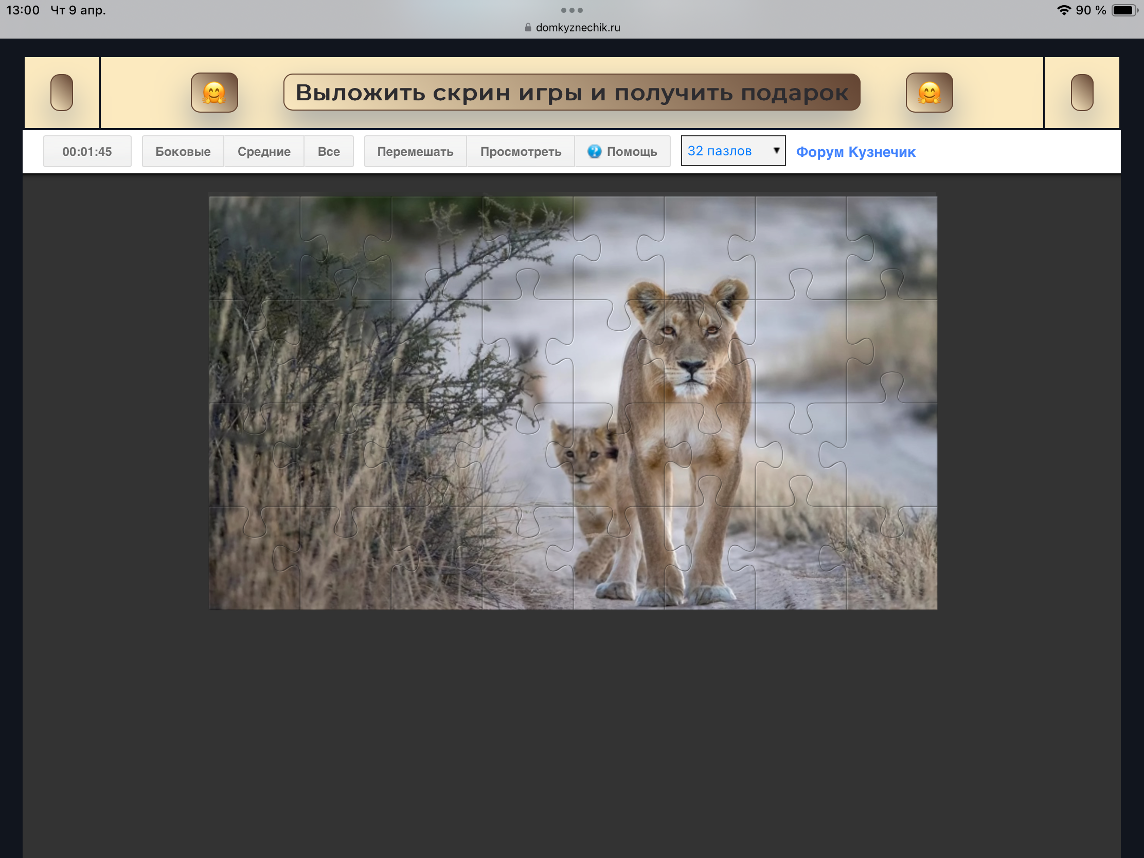Viewport: 1144px width, 858px height.
Task: Tap the domkyznechik.ru address field
Action: pyautogui.click(x=577, y=27)
